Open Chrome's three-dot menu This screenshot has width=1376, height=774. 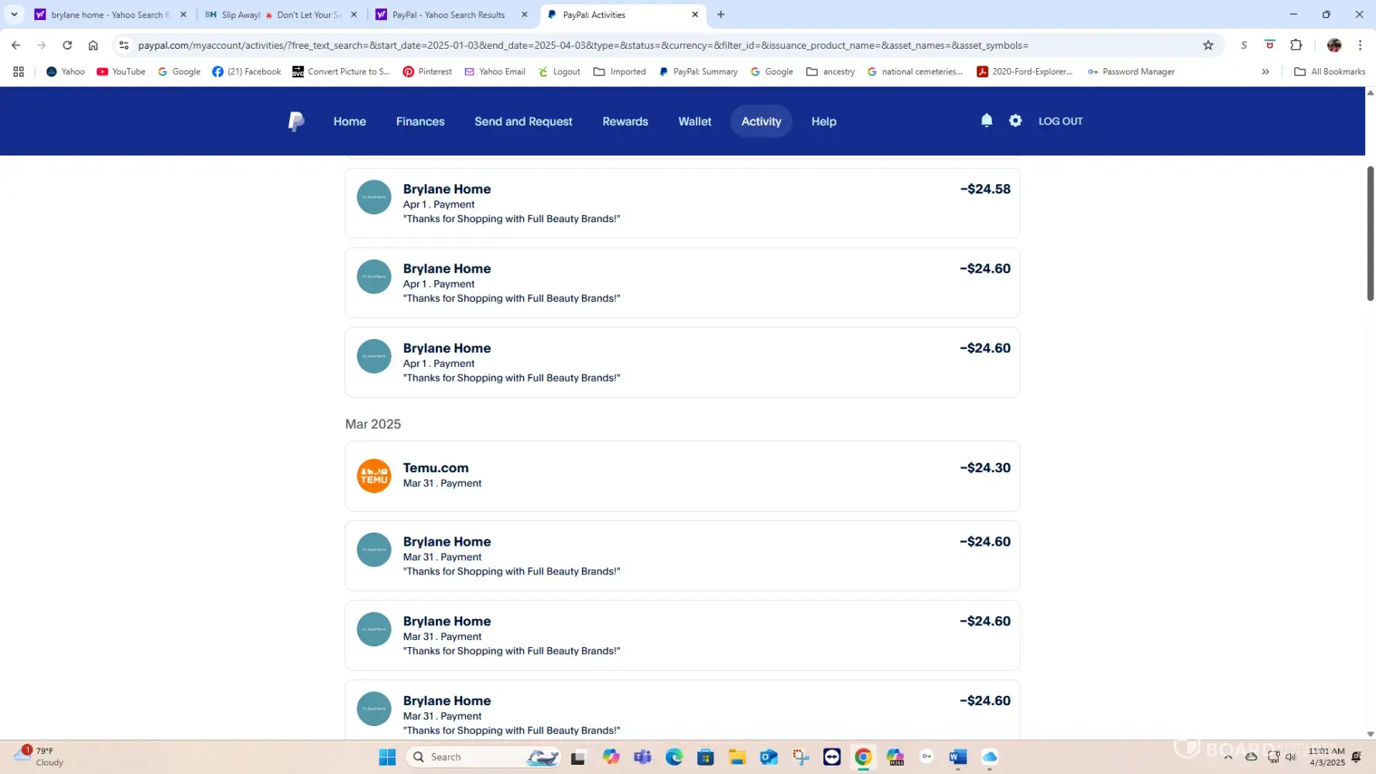coord(1360,46)
